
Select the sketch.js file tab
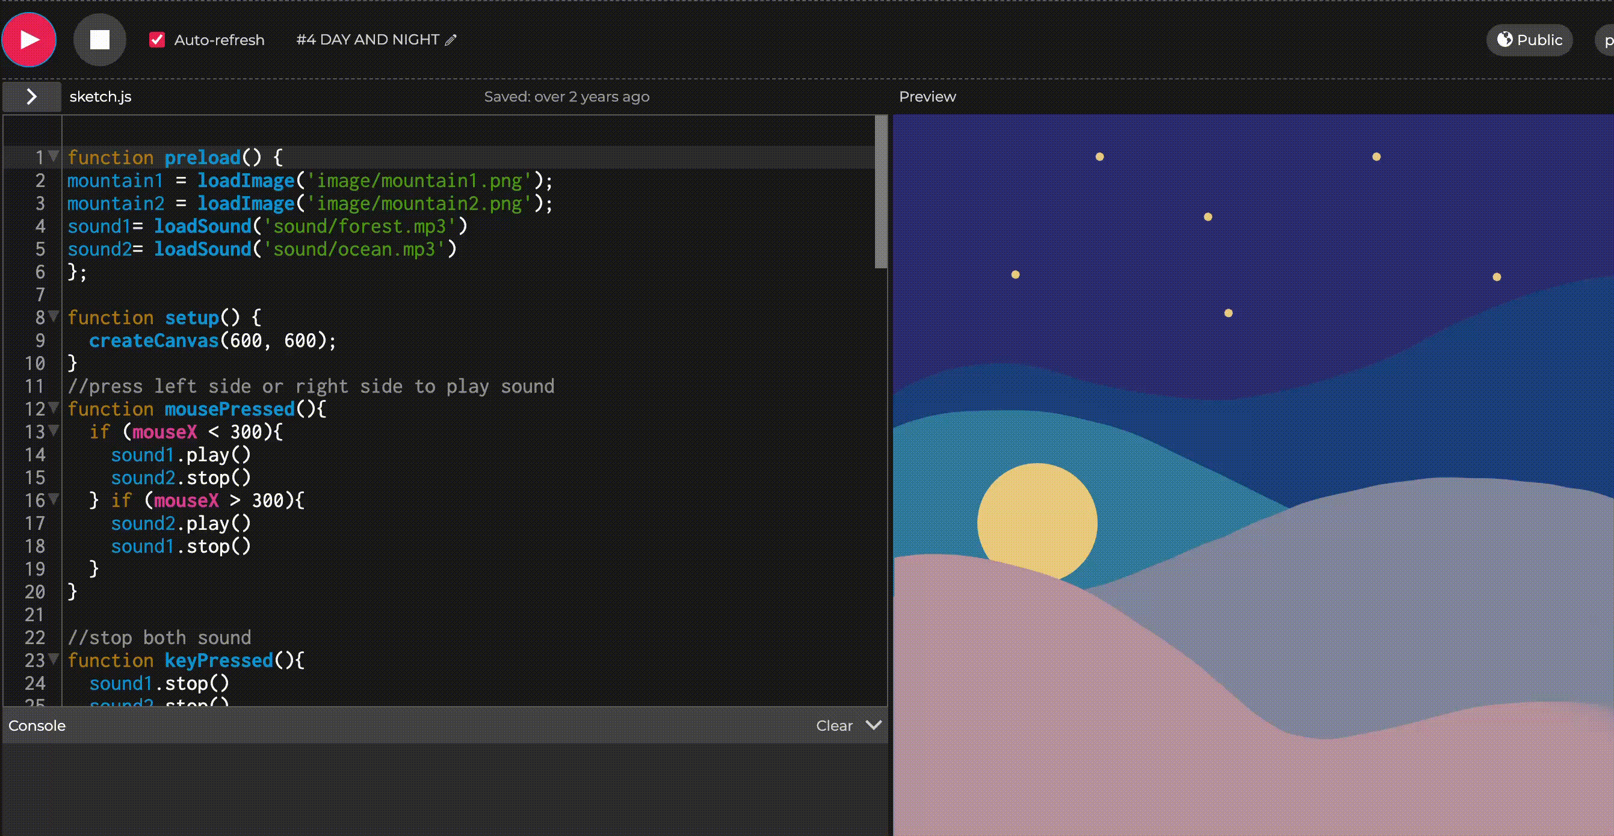(x=100, y=96)
